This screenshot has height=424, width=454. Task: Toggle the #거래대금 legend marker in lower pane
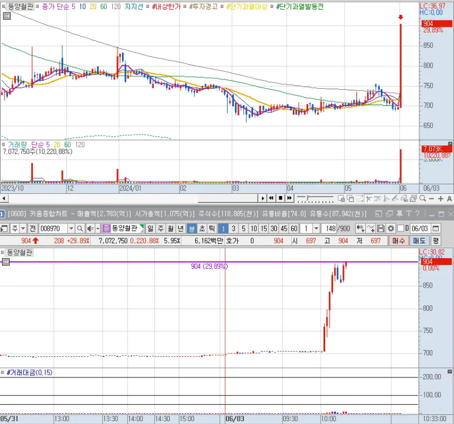[x=3, y=372]
